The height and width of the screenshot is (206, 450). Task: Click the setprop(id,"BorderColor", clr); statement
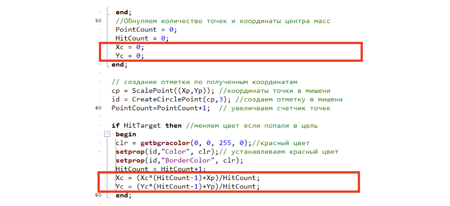pyautogui.click(x=179, y=160)
